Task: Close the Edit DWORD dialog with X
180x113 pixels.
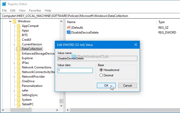Action: (136, 45)
